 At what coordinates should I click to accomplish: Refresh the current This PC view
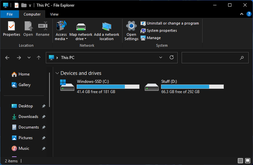tap(172, 57)
